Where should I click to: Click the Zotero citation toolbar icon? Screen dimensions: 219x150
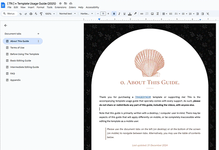157,14
